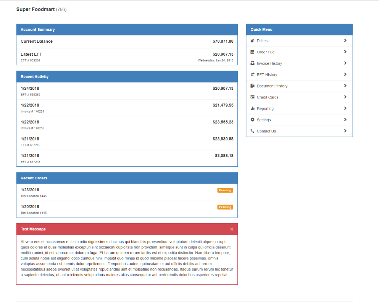Click Pending badge for 1/20/2018 order
This screenshot has width=379, height=303.
[x=225, y=207]
